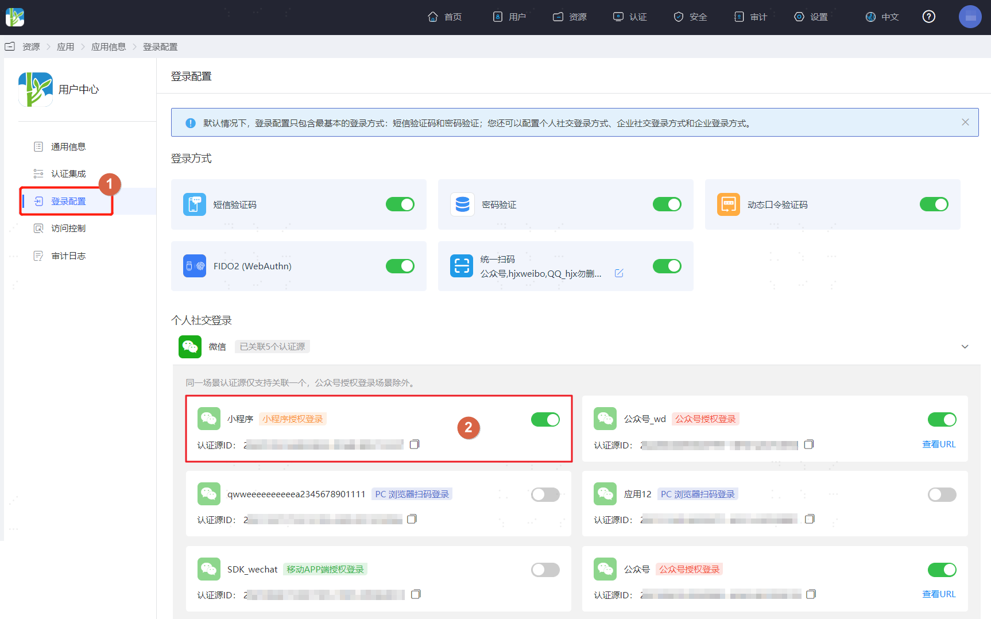Copy the SDK_wechat 认证源ID

[416, 594]
